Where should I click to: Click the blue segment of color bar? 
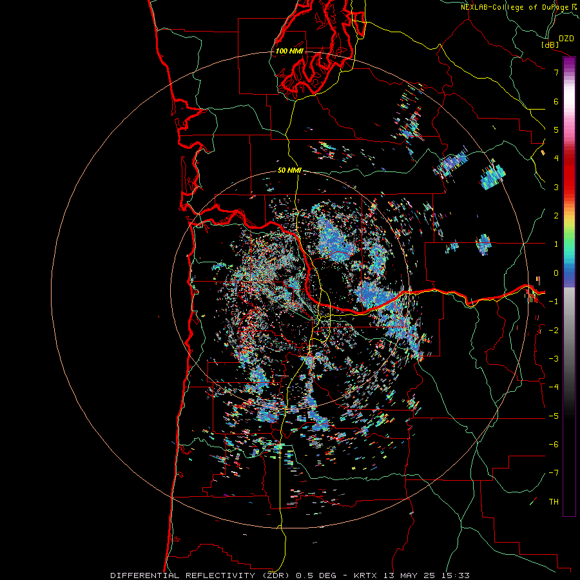click(x=569, y=274)
